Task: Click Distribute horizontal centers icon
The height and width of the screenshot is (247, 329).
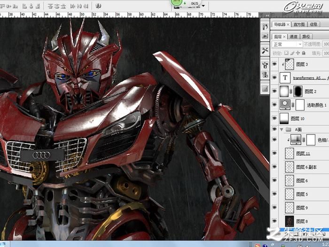Action: point(79,6)
